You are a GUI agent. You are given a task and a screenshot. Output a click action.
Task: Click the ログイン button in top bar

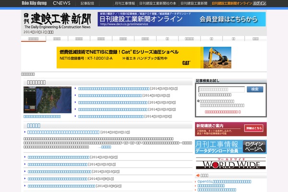tap(260, 3)
